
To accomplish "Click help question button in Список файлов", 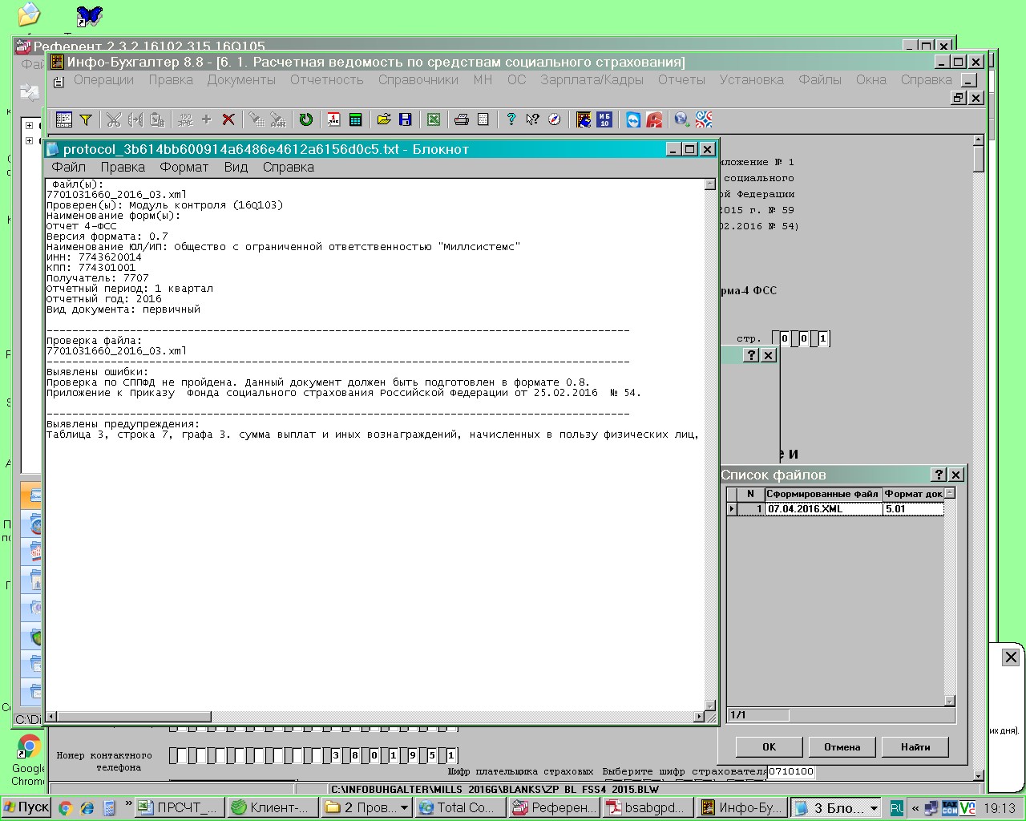I will pos(939,475).
